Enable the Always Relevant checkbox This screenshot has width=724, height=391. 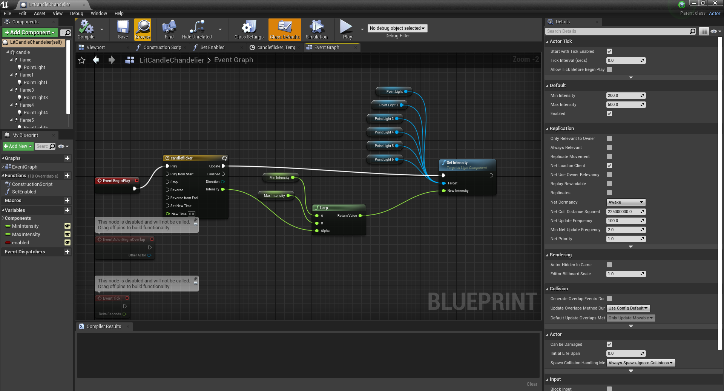pyautogui.click(x=609, y=147)
